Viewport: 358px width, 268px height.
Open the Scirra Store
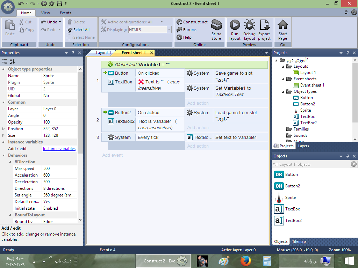click(216, 30)
